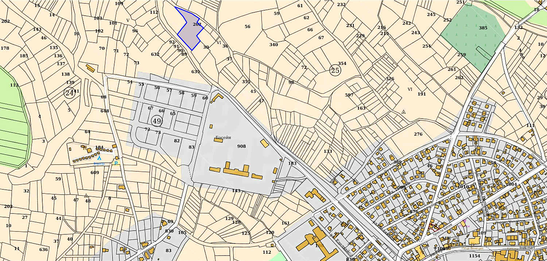Viewport: 547px width, 261px height.
Task: Click the circled district number 24
Action: [x=69, y=93]
